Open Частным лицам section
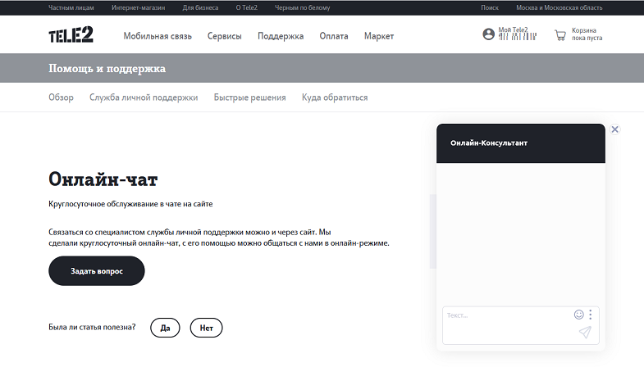Image resolution: width=644 pixels, height=367 pixels. (71, 7)
